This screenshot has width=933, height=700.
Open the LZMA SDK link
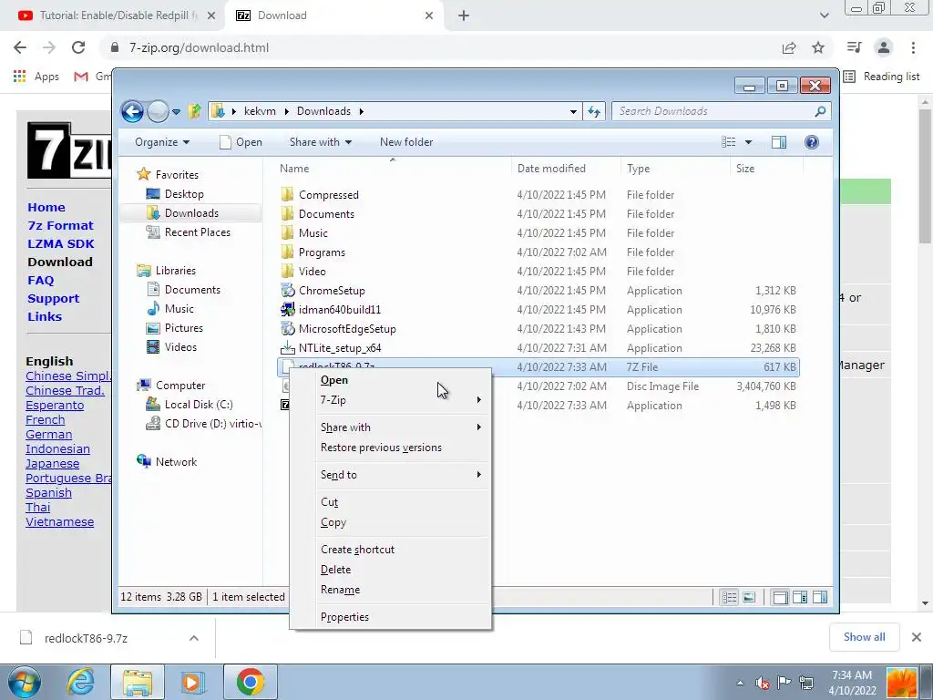click(x=61, y=244)
